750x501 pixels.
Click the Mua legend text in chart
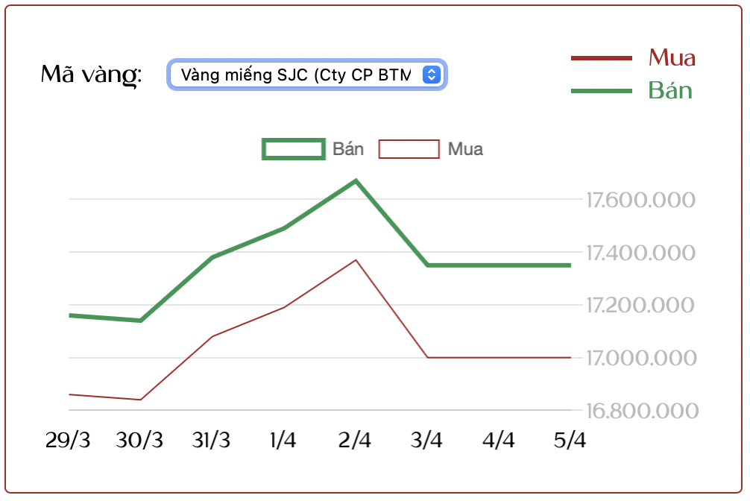point(465,149)
